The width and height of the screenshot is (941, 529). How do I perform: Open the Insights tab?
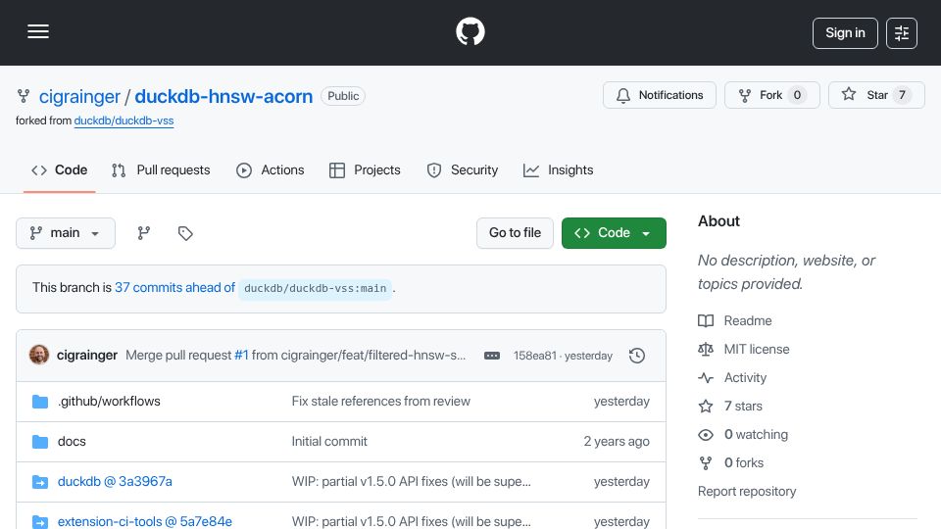coord(558,170)
